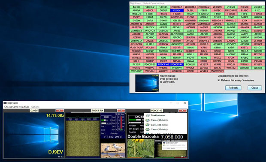Close the PD0CIF-RX cam panel

point(121,111)
